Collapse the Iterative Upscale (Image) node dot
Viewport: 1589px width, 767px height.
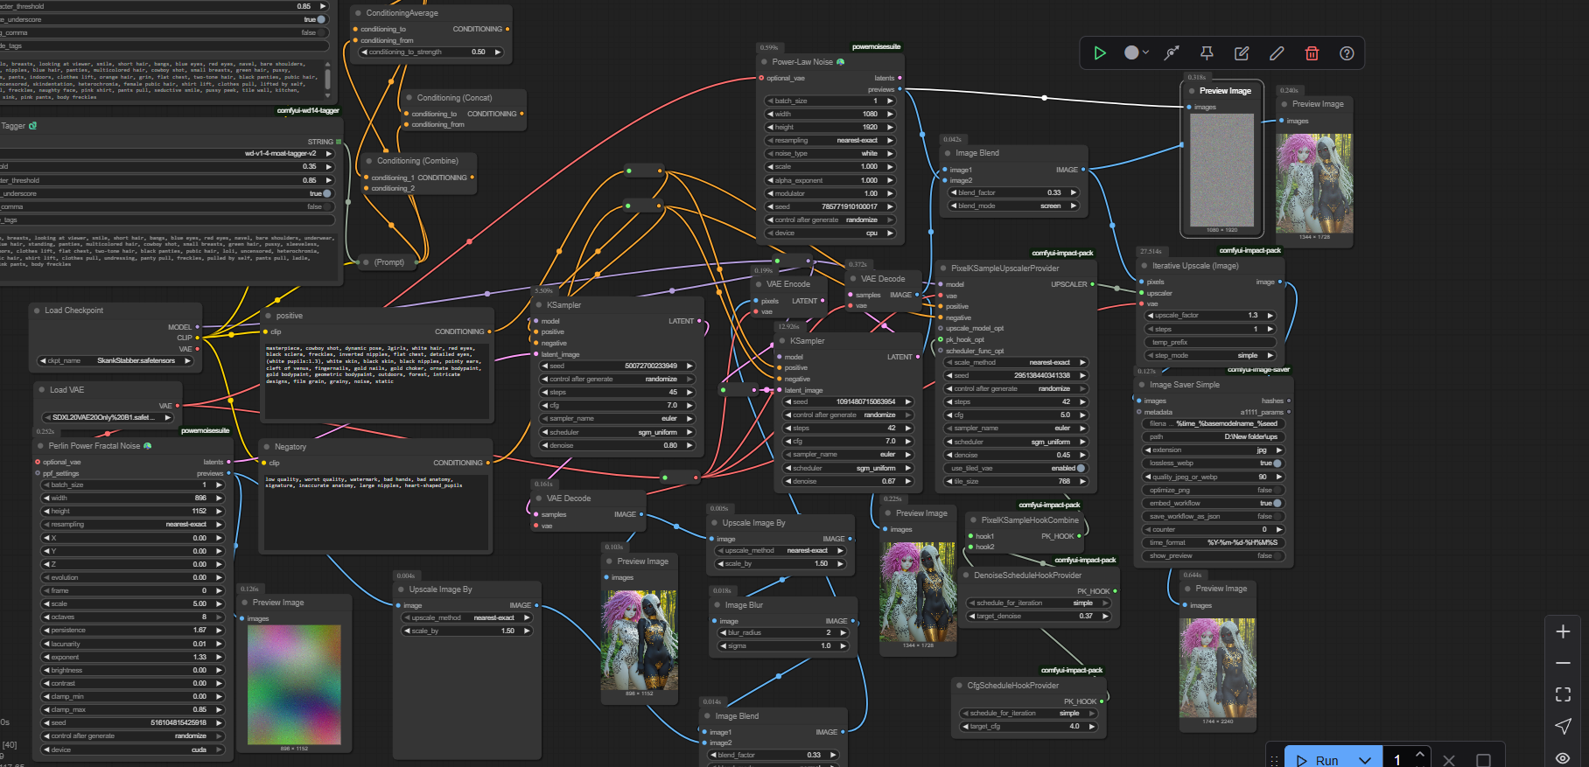[x=1144, y=266]
